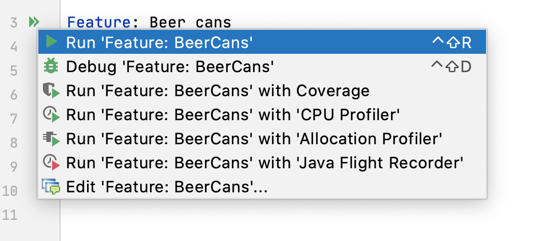Screen dimensions: 549x241
Task: Click the green bug Debug icon
Action: point(51,66)
